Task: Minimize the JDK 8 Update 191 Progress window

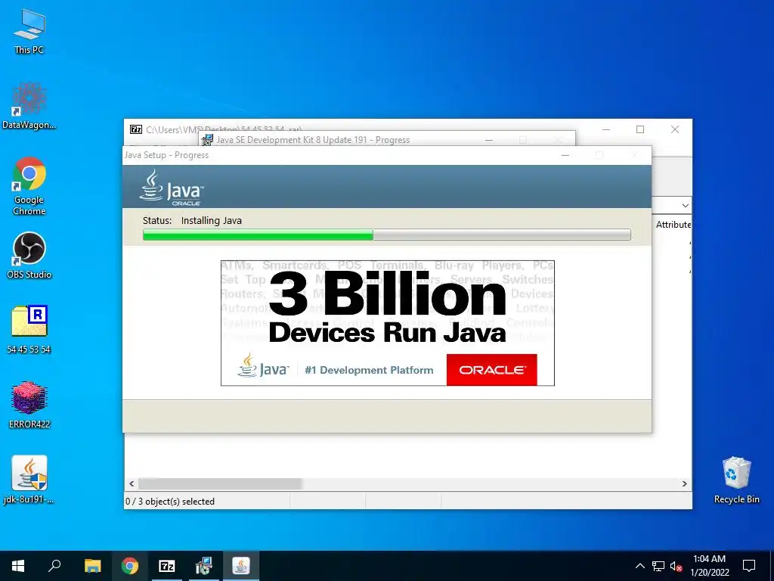Action: (x=489, y=140)
